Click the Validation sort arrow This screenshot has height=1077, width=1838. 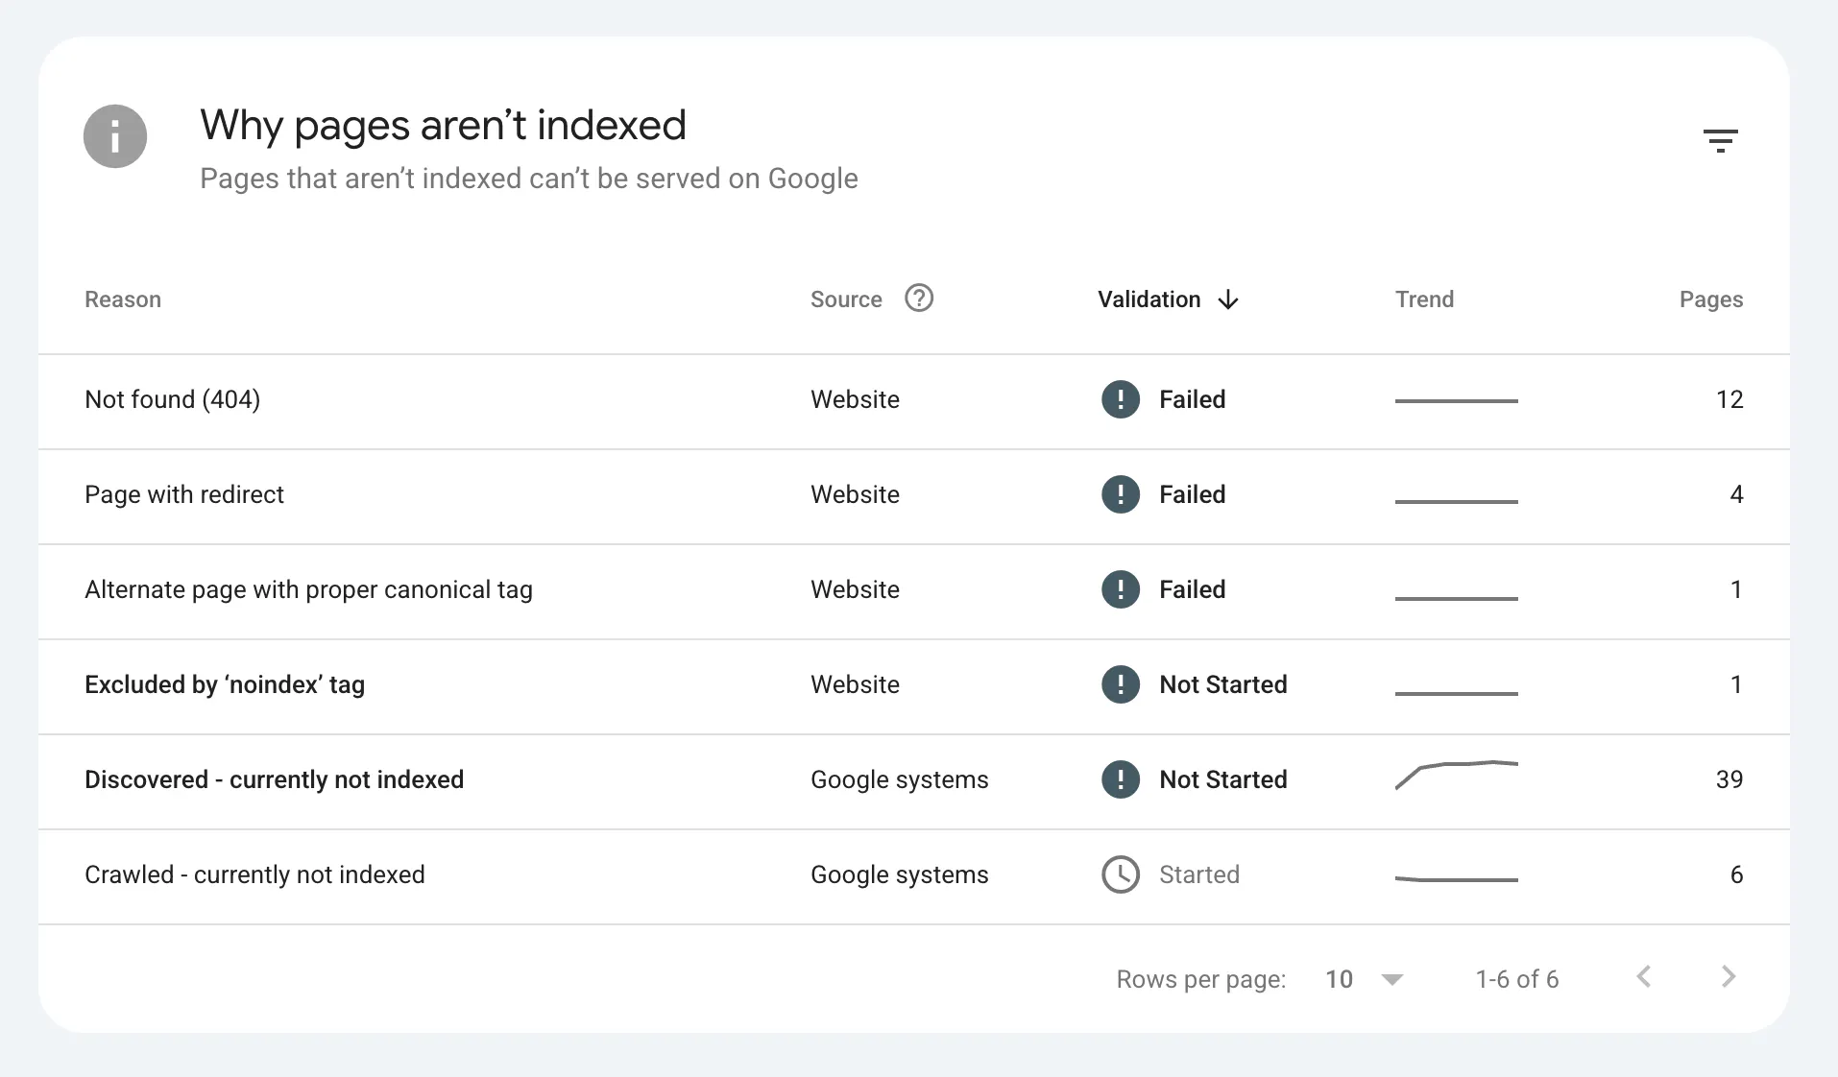(x=1227, y=300)
